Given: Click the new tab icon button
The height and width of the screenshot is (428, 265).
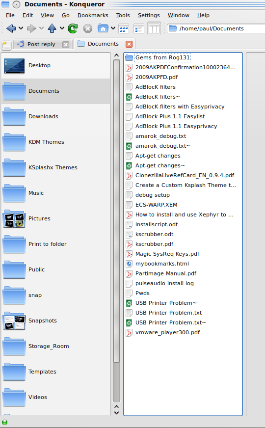Looking at the screenshot, I should click(6, 45).
